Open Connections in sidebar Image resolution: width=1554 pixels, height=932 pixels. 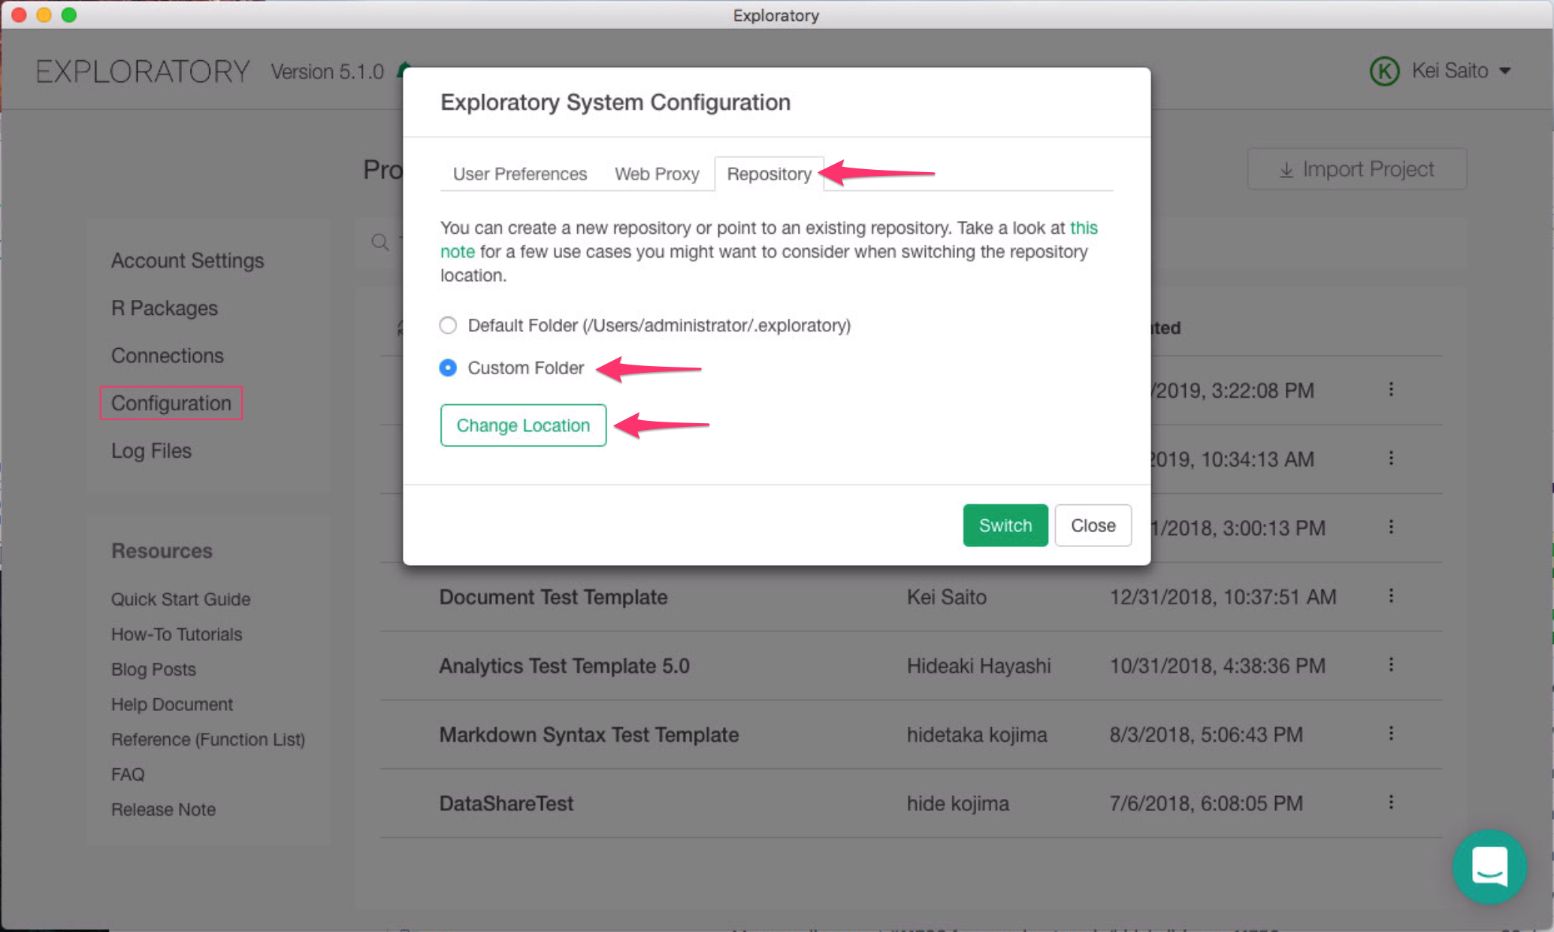(x=168, y=356)
